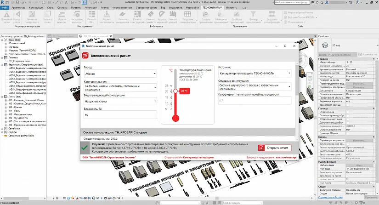
Task: Click the shopping cart icon in title bar
Action: 351,2
